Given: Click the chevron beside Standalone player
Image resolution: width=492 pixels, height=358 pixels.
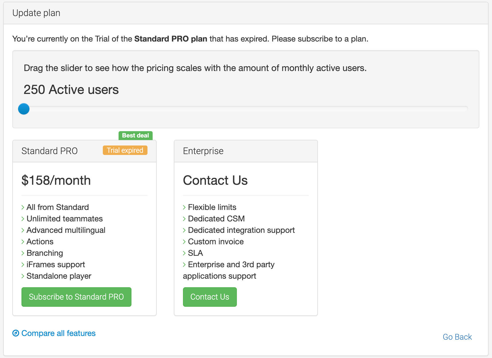Looking at the screenshot, I should click(x=23, y=276).
